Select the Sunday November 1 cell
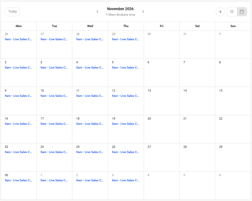 click(233, 45)
